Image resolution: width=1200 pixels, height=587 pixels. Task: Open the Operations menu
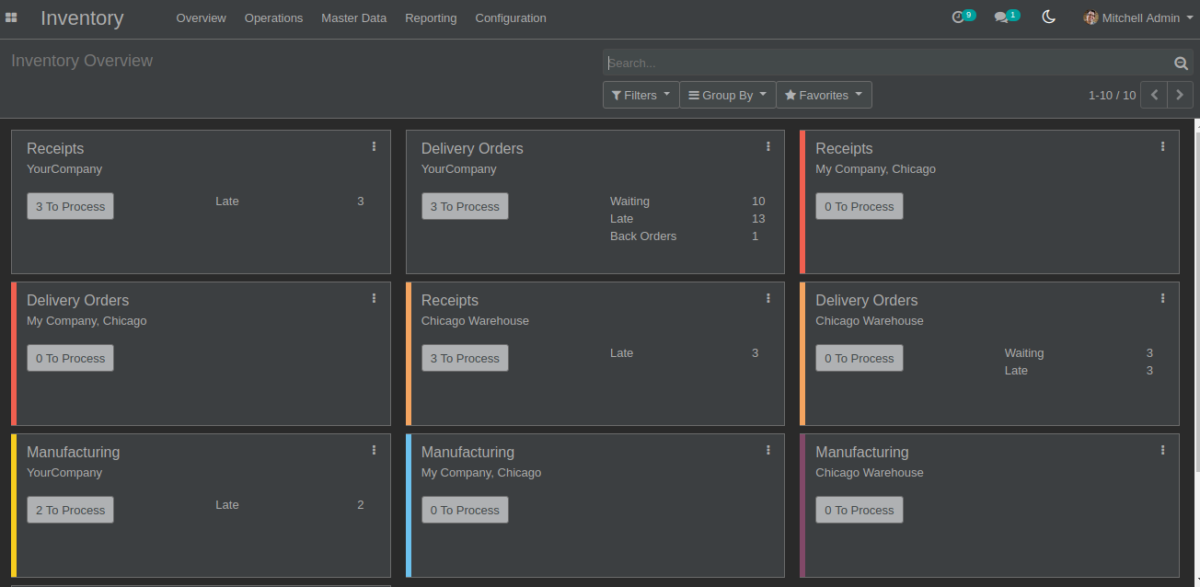point(273,17)
